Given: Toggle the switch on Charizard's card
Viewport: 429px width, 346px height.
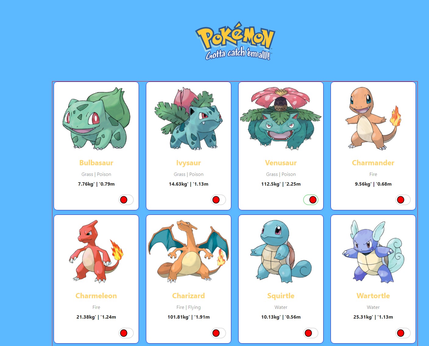Looking at the screenshot, I should (218, 333).
